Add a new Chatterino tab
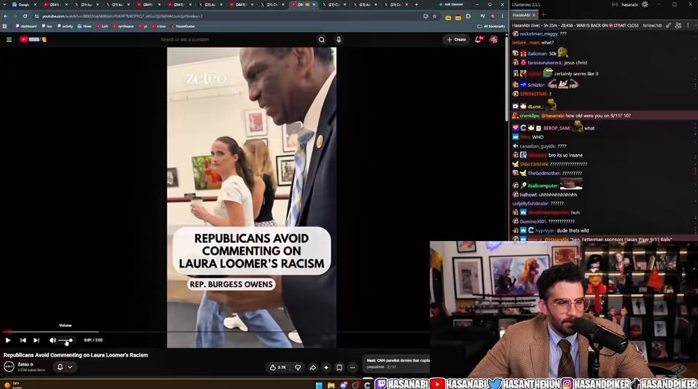Viewport: 698px width, 389px height. coord(543,15)
